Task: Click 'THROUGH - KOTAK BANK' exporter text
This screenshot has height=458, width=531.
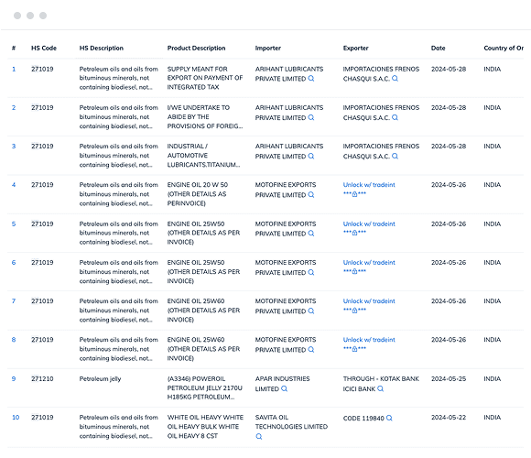Action: tap(381, 378)
